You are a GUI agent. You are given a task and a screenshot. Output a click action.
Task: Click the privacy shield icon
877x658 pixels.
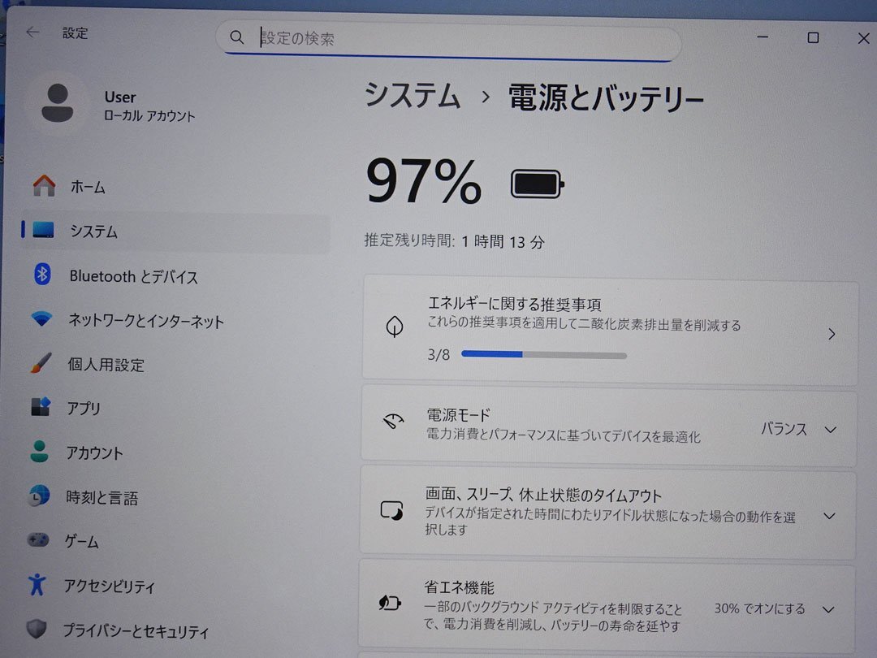[x=37, y=629]
